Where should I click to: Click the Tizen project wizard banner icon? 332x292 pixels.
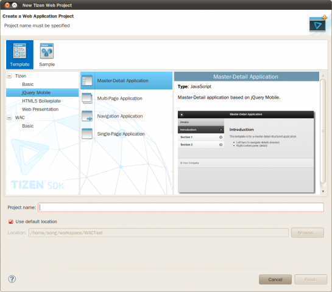[x=317, y=24]
